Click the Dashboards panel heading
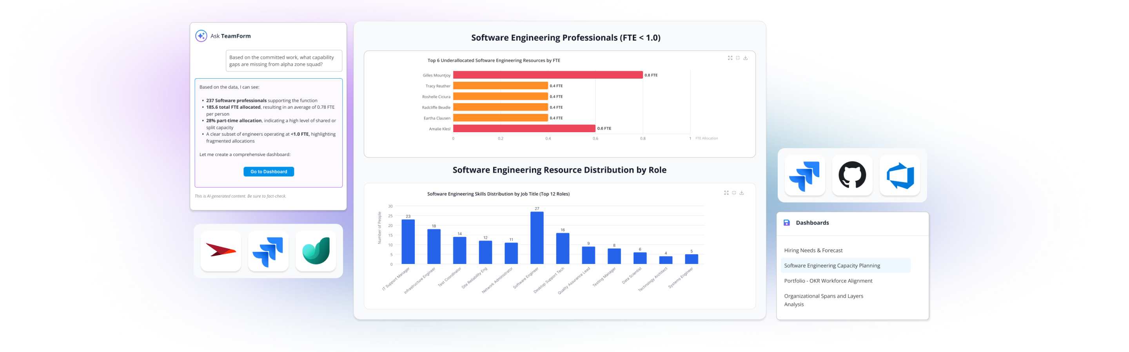The image size is (1129, 352). (x=812, y=223)
